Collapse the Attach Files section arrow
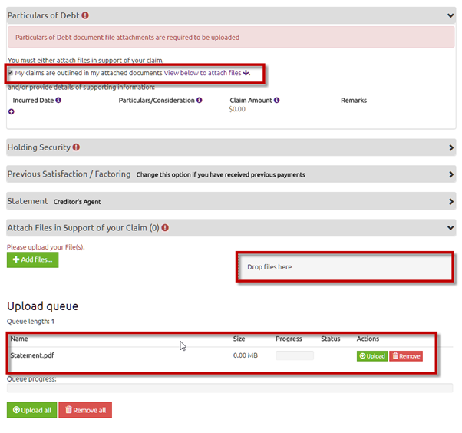This screenshot has height=433, width=462. (450, 228)
